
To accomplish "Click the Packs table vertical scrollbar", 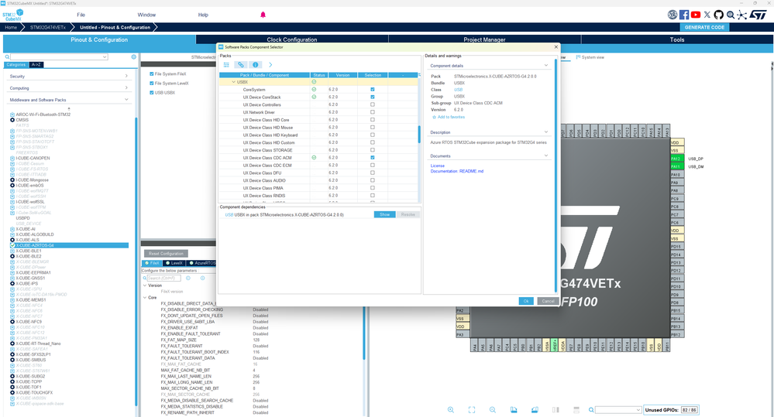I will [420, 133].
